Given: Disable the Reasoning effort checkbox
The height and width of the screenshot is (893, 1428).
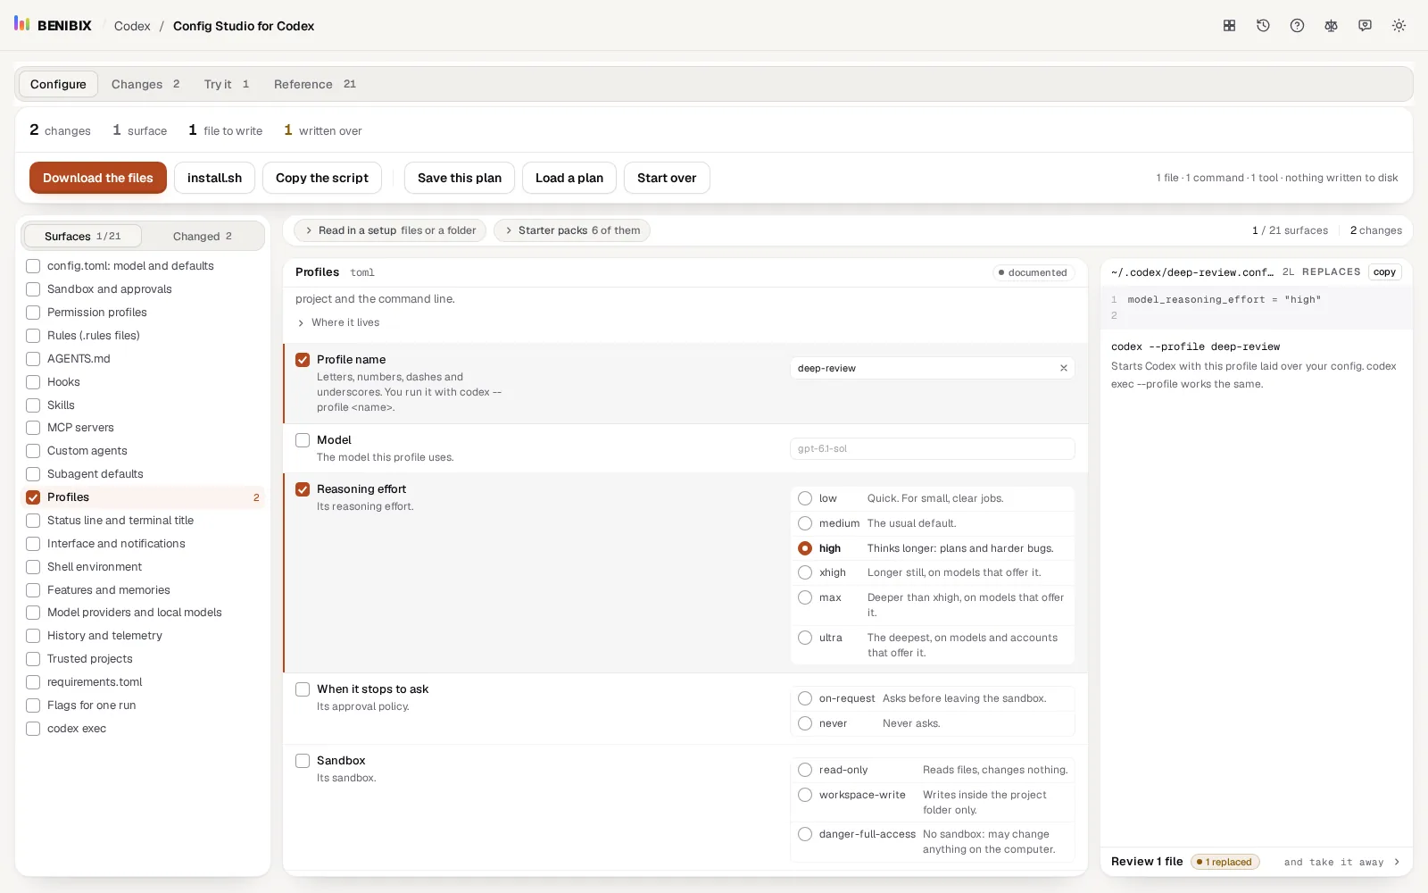Looking at the screenshot, I should (303, 489).
